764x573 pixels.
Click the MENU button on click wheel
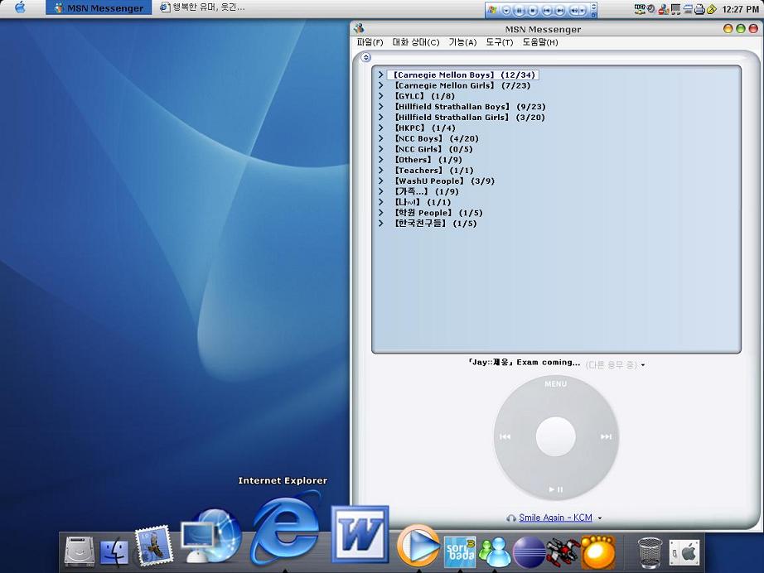point(555,384)
